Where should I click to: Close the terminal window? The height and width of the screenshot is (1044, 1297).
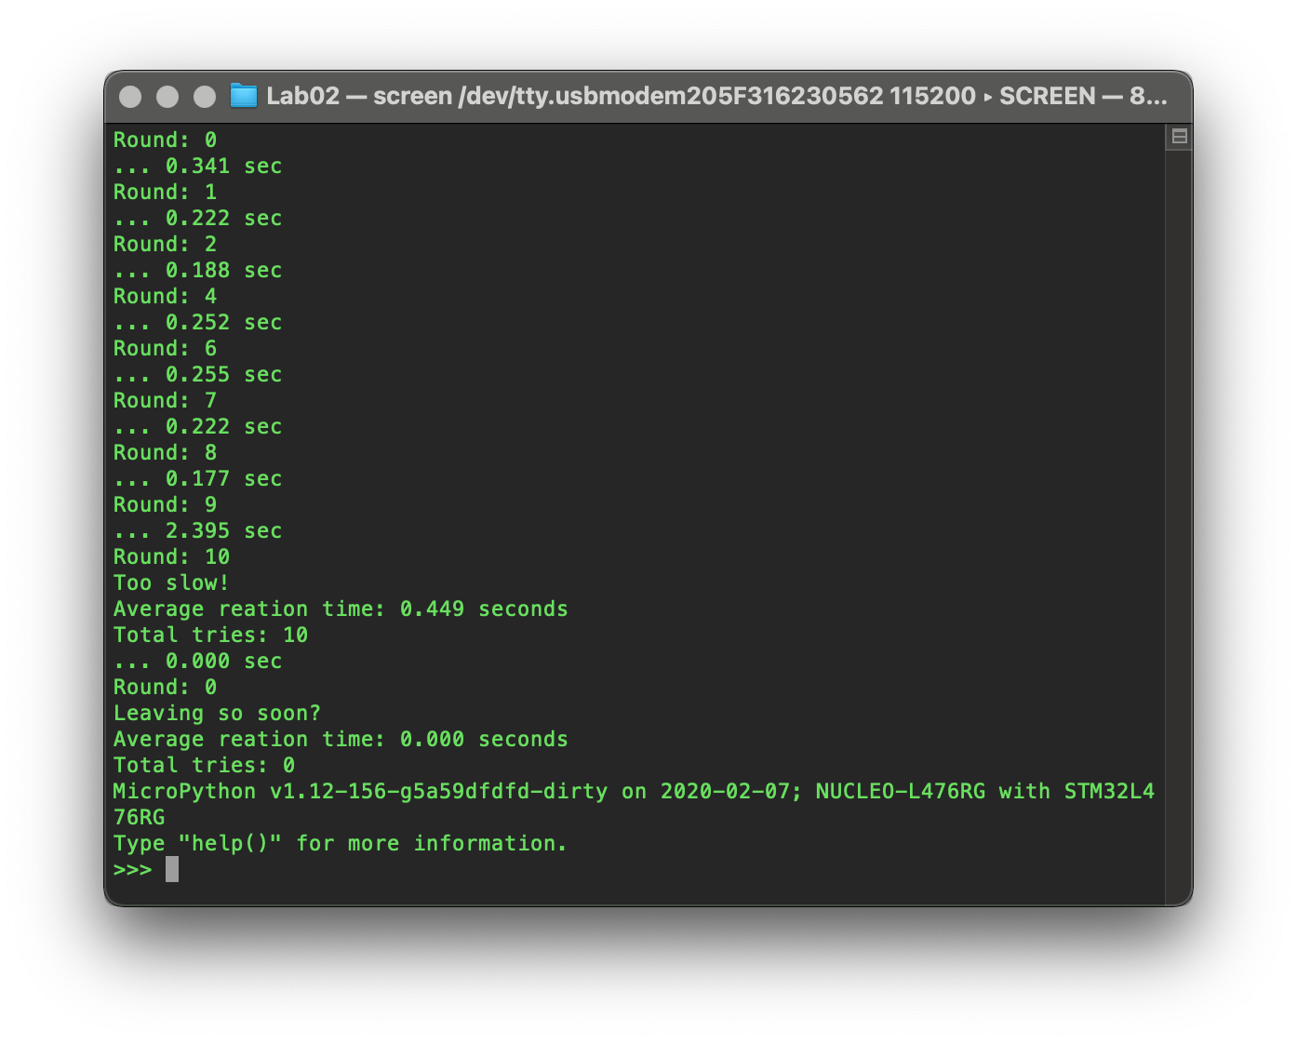pyautogui.click(x=131, y=97)
